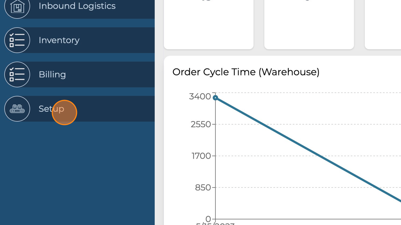Viewport: 401px width, 225px height.
Task: Open the Billing menu entry
Action: pyautogui.click(x=52, y=75)
